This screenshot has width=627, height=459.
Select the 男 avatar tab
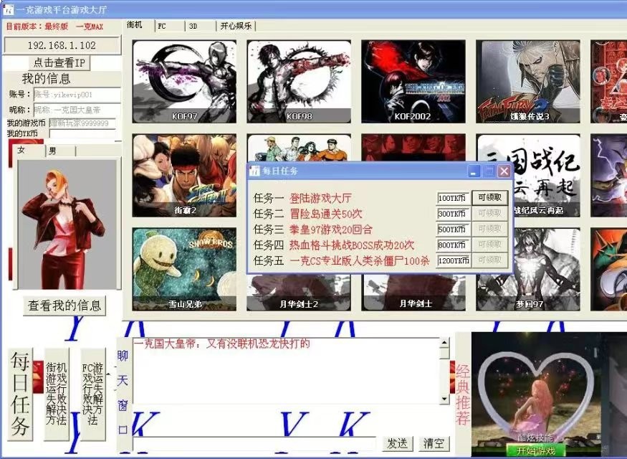60,151
